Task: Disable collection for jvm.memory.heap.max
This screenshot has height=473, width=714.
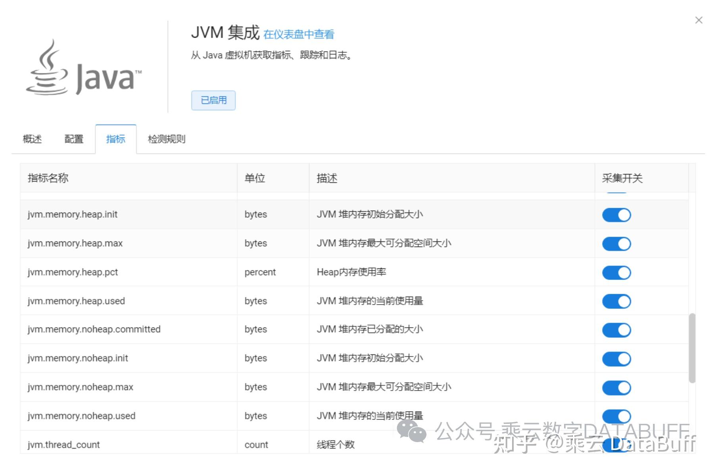Action: click(x=616, y=243)
